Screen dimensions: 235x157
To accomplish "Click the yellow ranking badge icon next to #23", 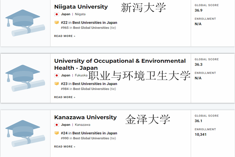I will point(56,84).
